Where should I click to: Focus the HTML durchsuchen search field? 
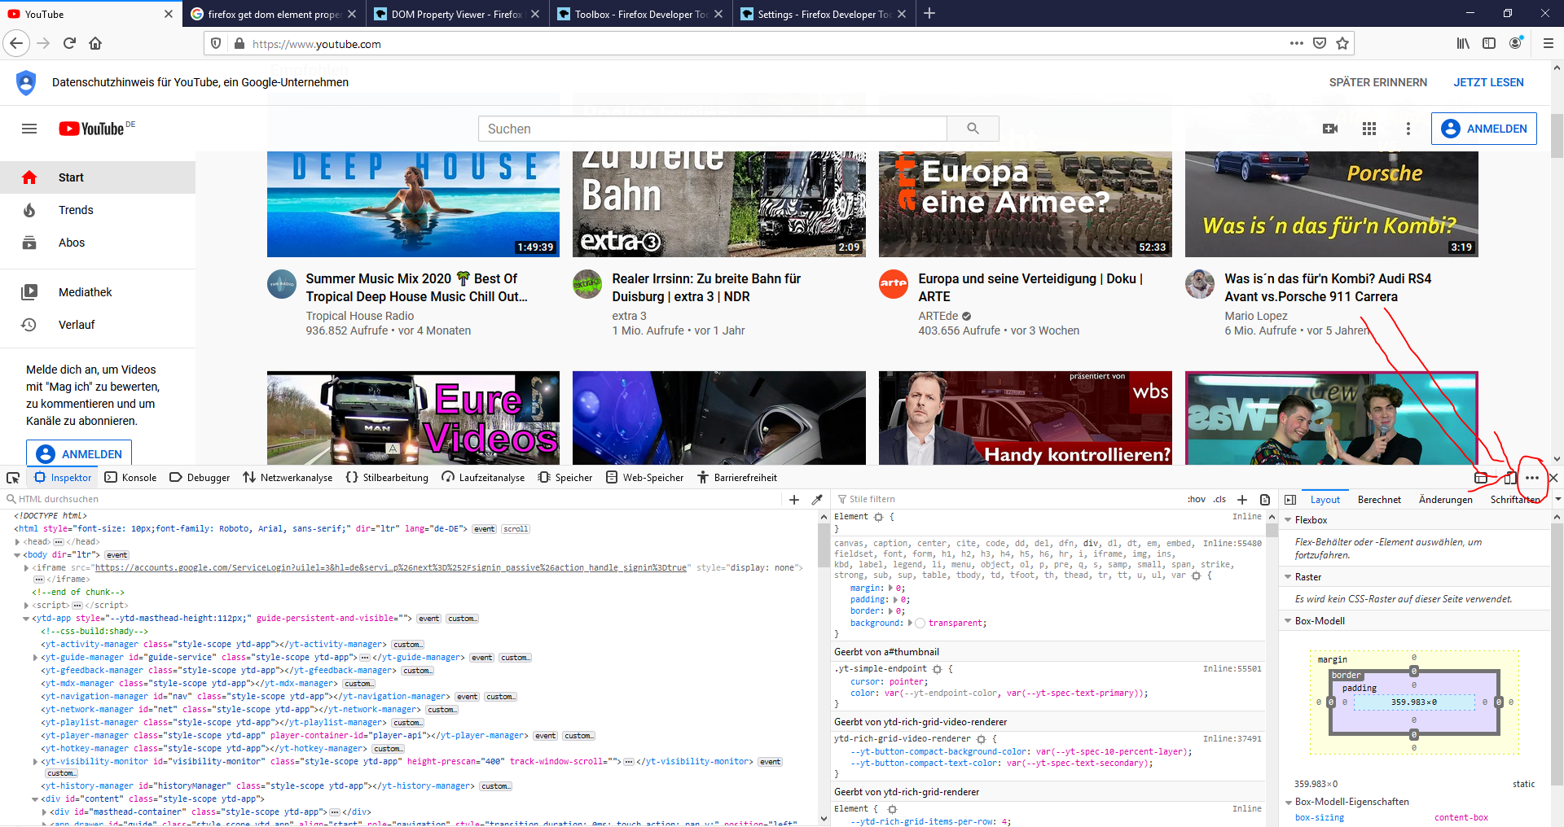click(x=391, y=500)
